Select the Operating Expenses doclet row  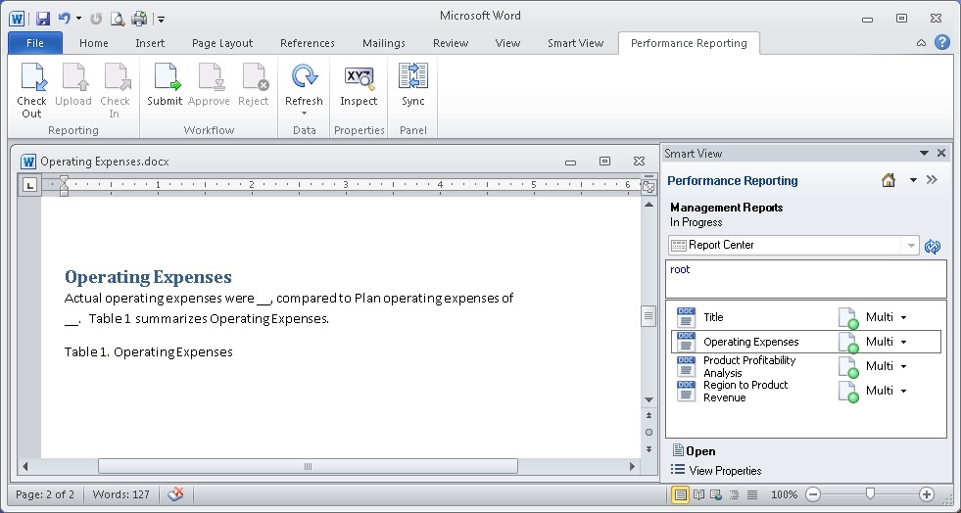coord(806,342)
